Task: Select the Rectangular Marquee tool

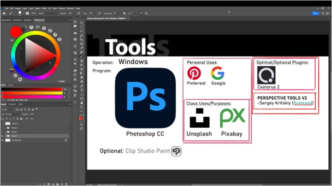Action: (x=82, y=27)
